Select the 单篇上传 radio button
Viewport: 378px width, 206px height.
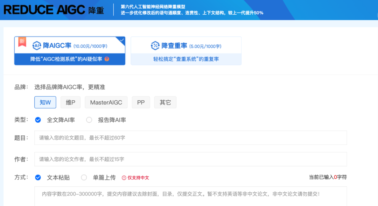coord(84,177)
